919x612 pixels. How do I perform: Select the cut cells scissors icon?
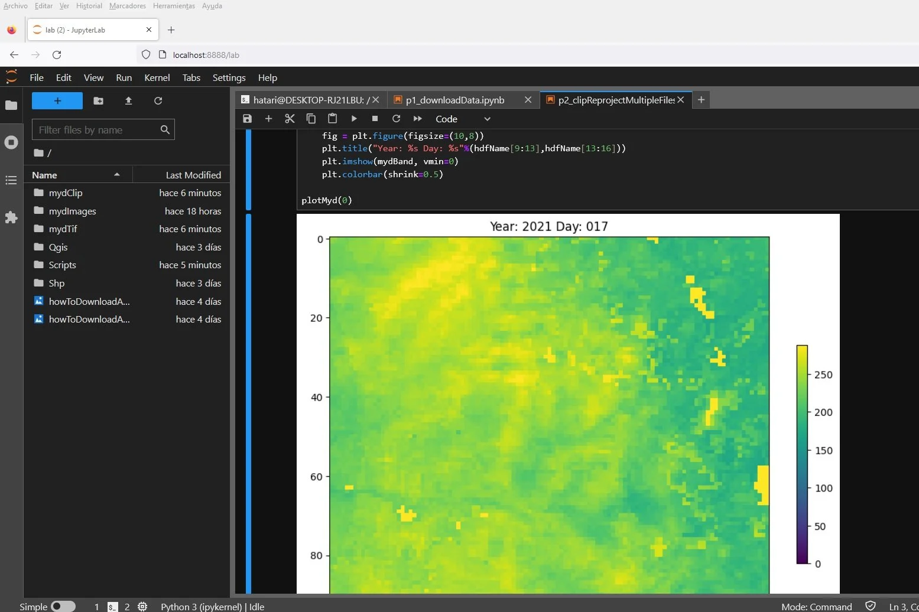click(x=290, y=119)
